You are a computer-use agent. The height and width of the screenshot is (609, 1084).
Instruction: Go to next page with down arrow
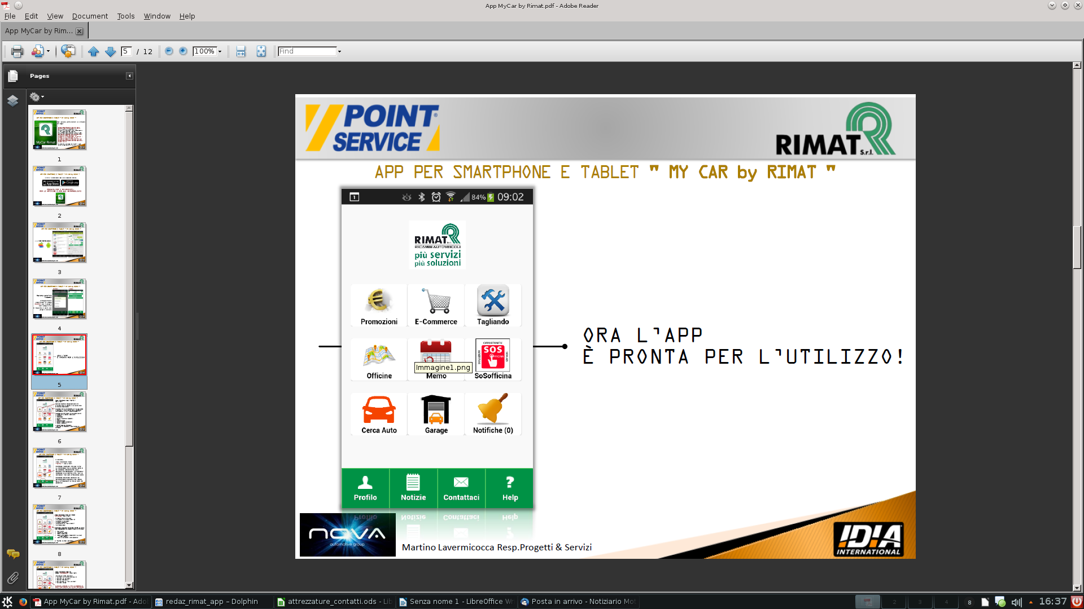(110, 51)
